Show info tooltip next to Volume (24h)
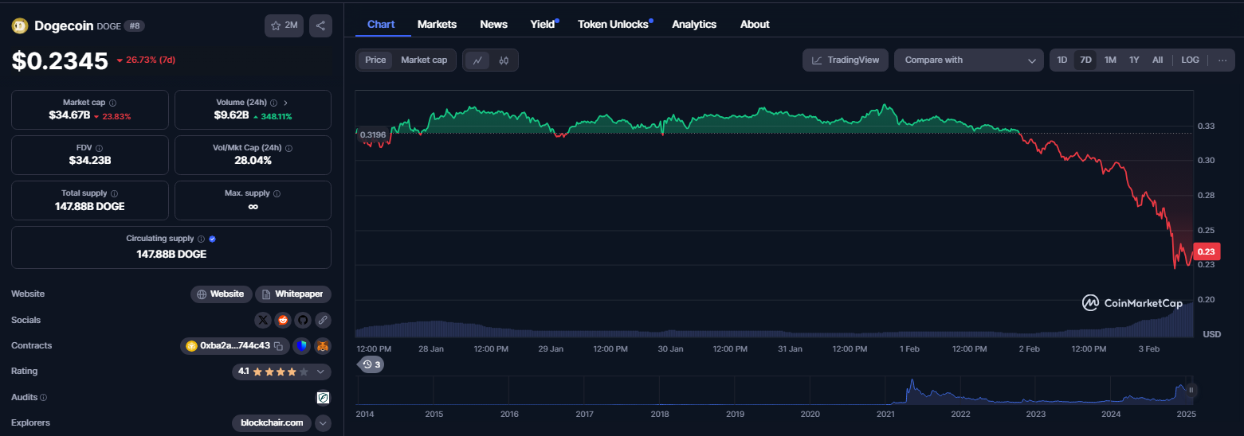This screenshot has width=1244, height=436. pyautogui.click(x=273, y=103)
